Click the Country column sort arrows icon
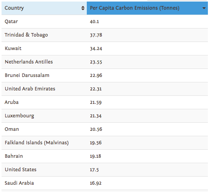Image resolution: width=211 pixels, height=192 pixels. pos(83,8)
